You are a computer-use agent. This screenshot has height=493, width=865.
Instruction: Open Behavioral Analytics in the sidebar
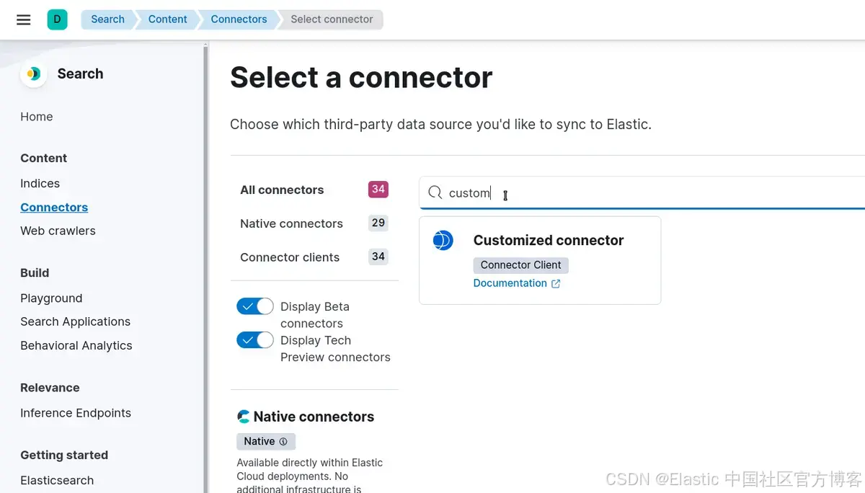click(x=76, y=346)
